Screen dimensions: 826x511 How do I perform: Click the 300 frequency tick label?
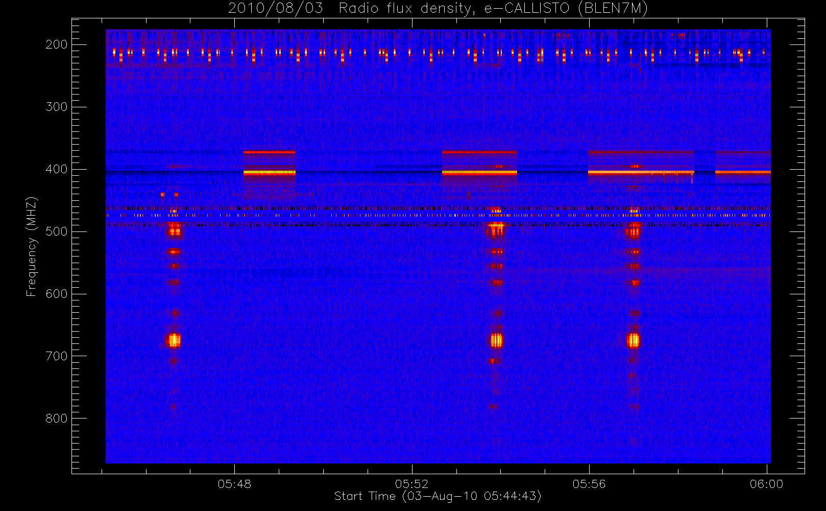pyautogui.click(x=56, y=107)
